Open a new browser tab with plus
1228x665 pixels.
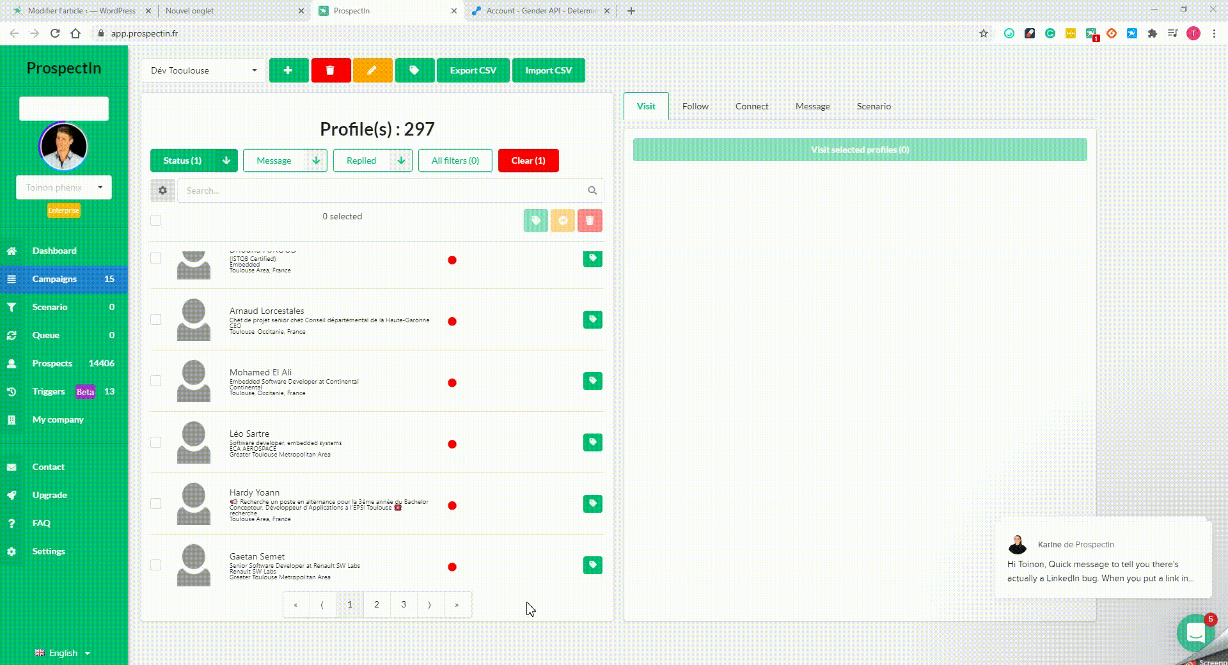631,11
